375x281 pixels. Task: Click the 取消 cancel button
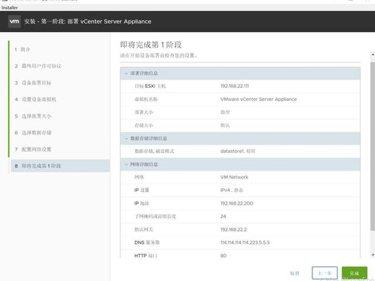coord(295,273)
